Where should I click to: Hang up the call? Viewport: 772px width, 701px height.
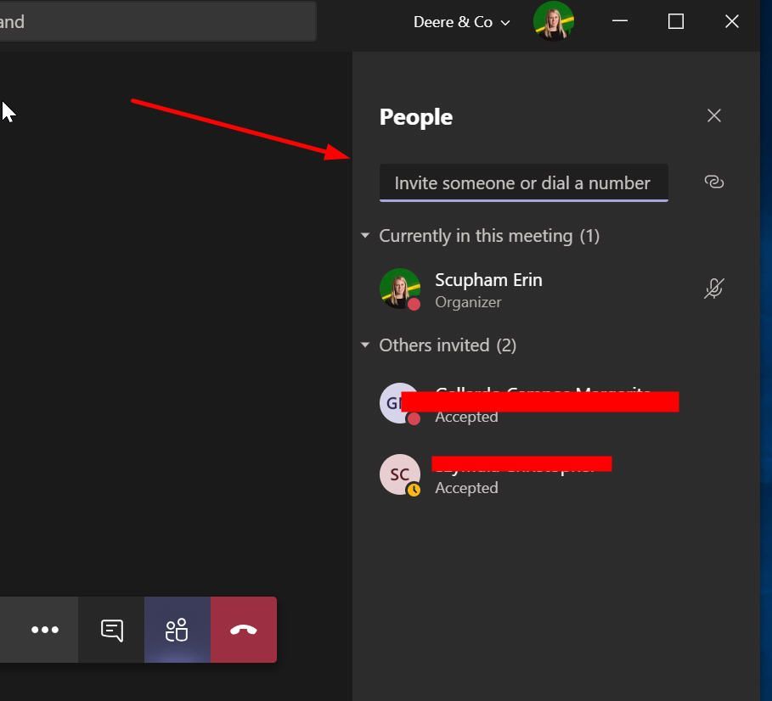pos(244,630)
